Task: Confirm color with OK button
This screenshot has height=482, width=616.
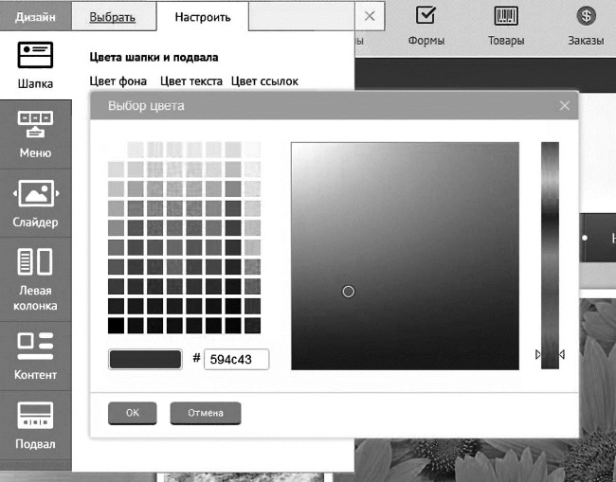Action: tap(133, 413)
